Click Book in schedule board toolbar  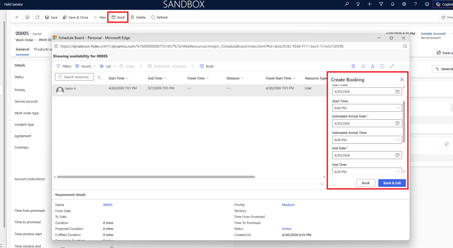[207, 66]
